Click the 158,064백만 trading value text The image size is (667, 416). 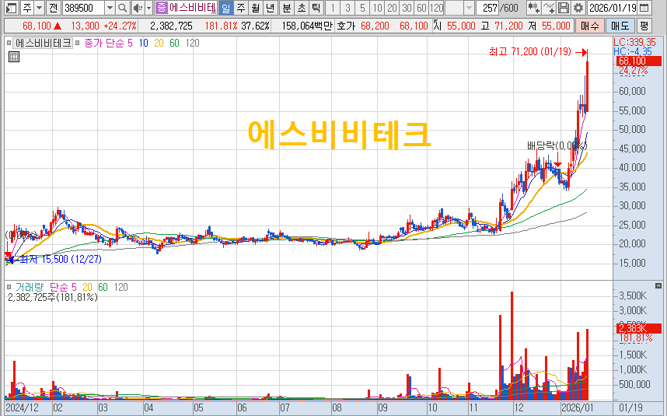pyautogui.click(x=307, y=26)
